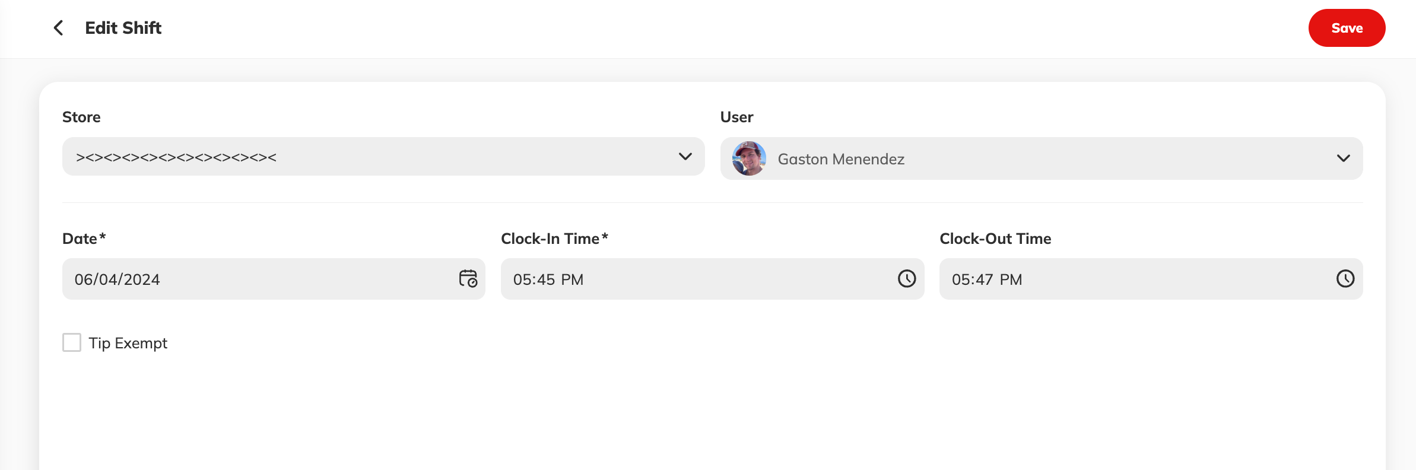The width and height of the screenshot is (1416, 470).
Task: Click the Date field label
Action: coord(84,239)
